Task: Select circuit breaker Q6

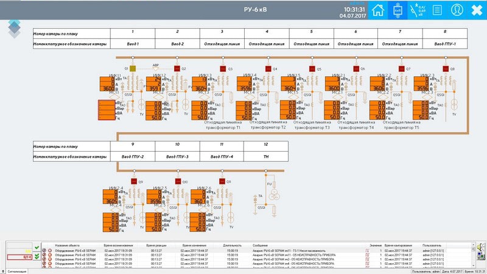Action: [x=356, y=69]
